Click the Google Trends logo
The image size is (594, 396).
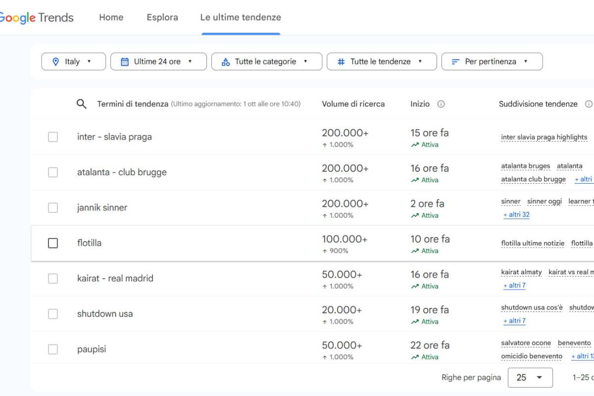click(x=37, y=17)
